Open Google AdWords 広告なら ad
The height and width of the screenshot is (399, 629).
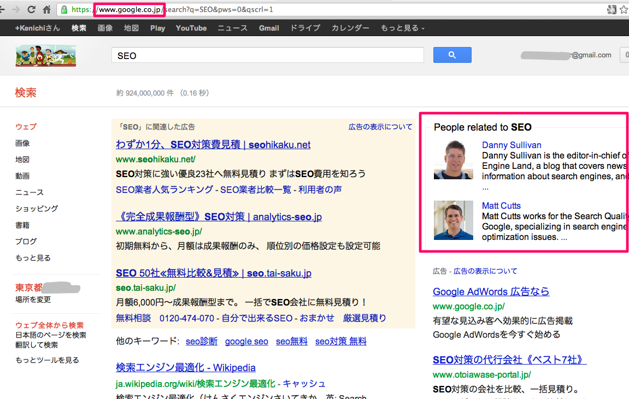point(491,291)
